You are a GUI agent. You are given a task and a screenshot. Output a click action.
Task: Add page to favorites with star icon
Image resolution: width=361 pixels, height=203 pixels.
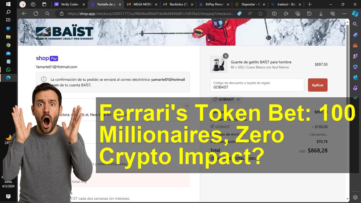pos(260,14)
